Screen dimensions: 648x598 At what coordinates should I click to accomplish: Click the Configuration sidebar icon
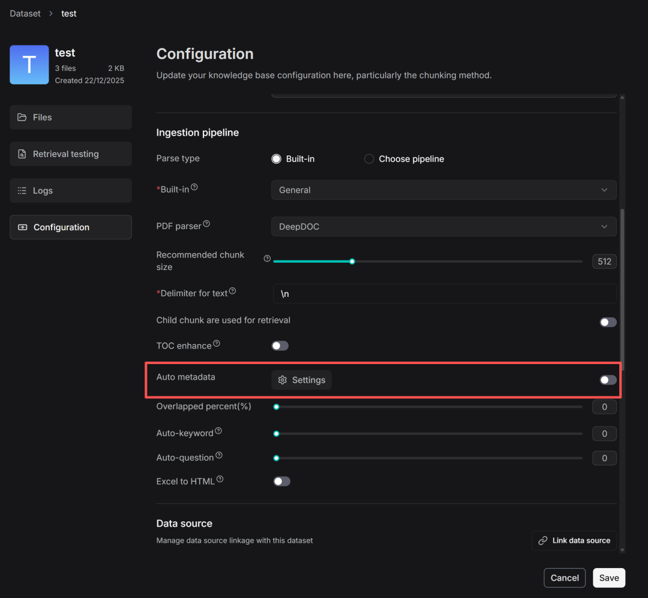point(23,227)
